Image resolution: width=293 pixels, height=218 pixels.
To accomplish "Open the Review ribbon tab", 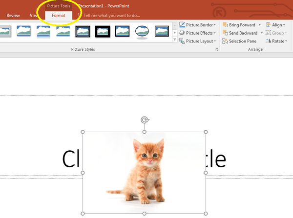I will [x=13, y=16].
